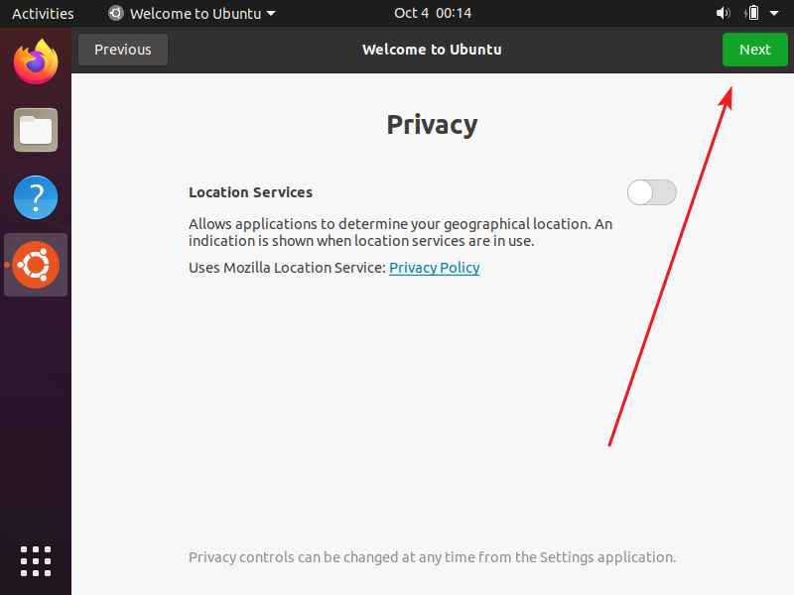The width and height of the screenshot is (794, 595).
Task: Click the 'Uses Mozilla Location Service:' text
Action: [287, 268]
